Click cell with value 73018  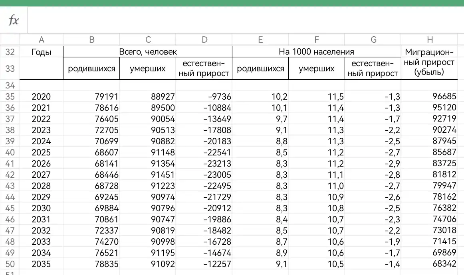429,231
